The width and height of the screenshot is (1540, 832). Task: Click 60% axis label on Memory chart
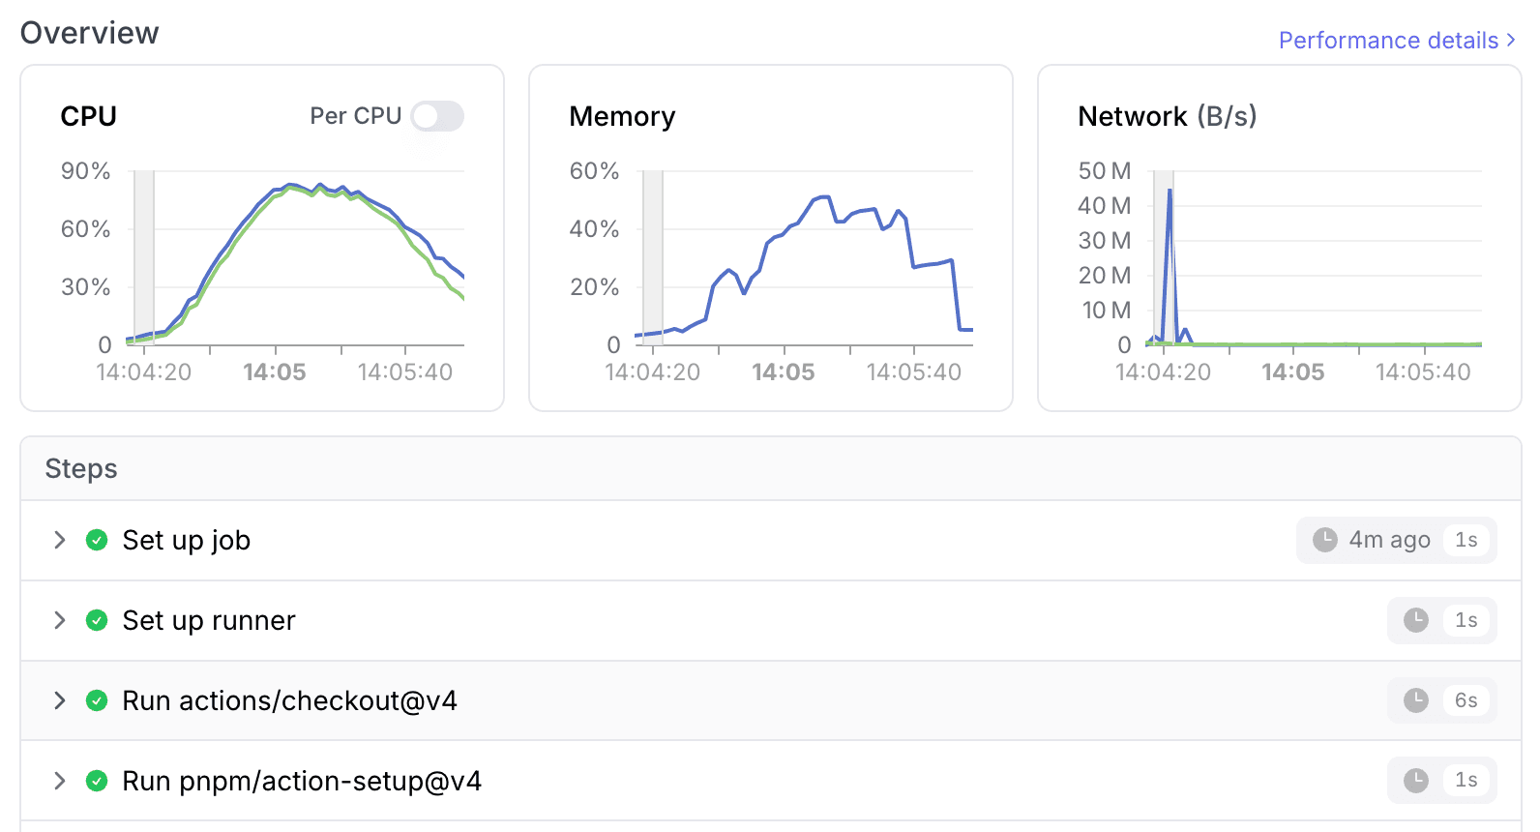594,171
